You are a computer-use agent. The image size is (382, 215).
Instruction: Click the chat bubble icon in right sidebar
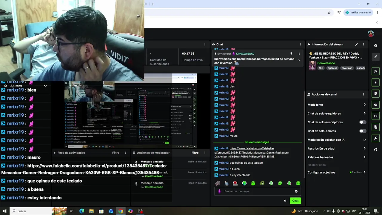(375, 105)
